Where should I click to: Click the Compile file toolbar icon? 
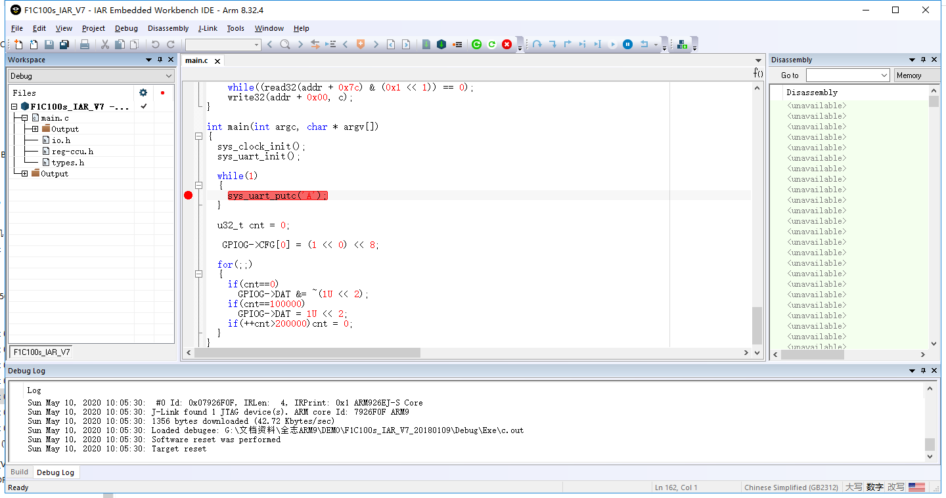coord(426,45)
